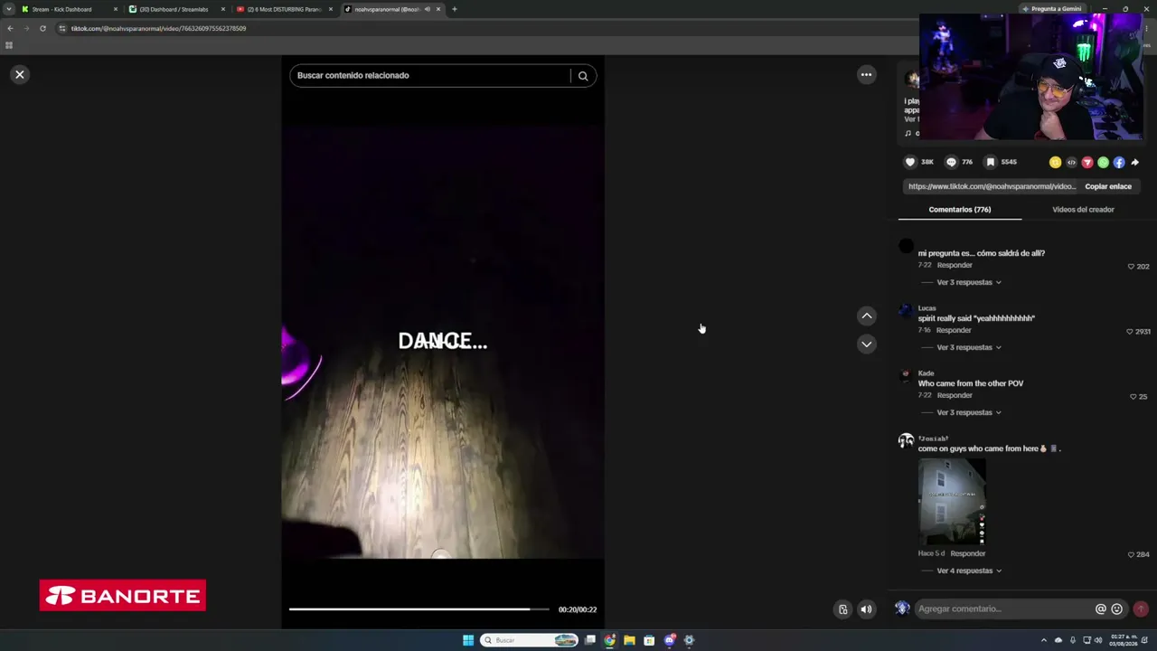
Task: Post comment with red send arrow
Action: coord(1141,609)
